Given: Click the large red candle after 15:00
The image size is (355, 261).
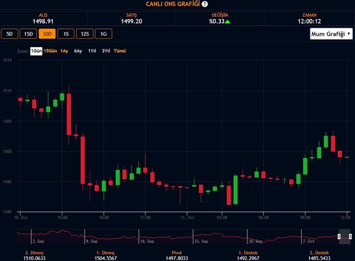Looking at the screenshot, I should point(69,114).
